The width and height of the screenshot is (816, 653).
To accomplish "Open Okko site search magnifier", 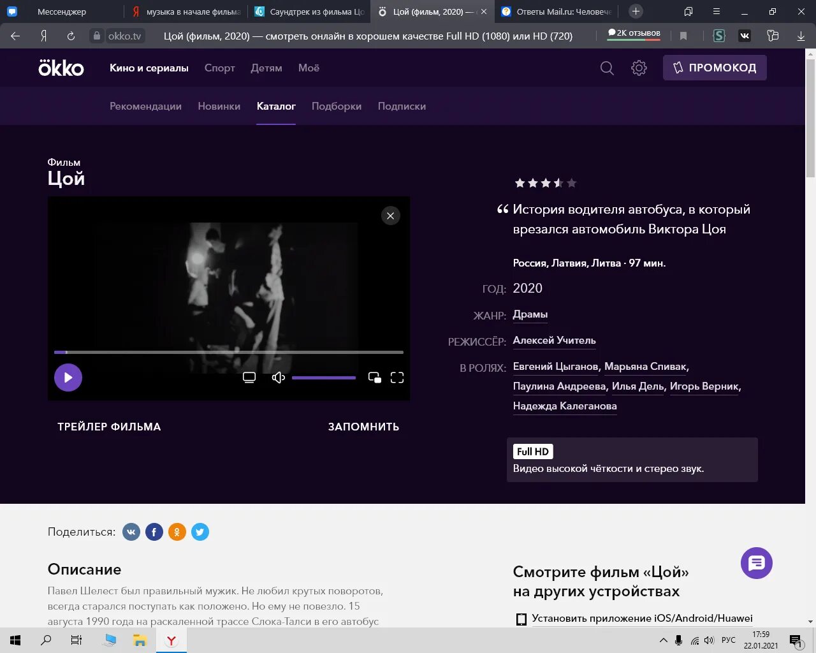I will point(607,68).
